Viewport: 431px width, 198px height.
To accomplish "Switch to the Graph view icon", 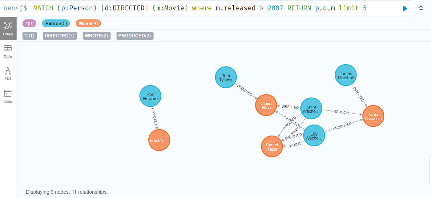I will point(8,28).
